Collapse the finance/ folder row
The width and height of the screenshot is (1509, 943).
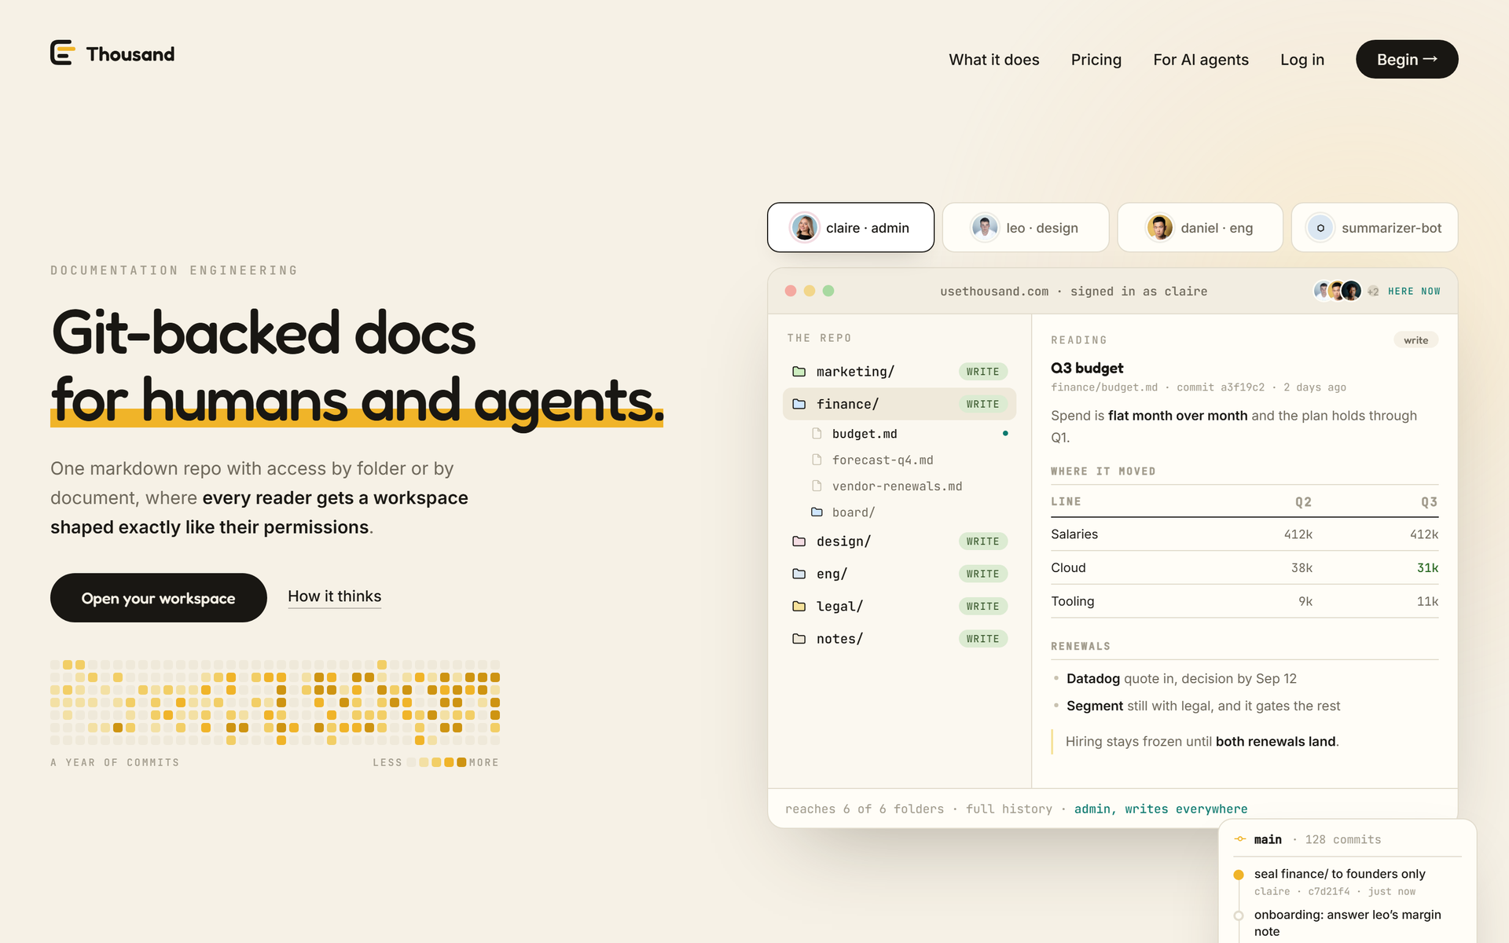tap(899, 404)
